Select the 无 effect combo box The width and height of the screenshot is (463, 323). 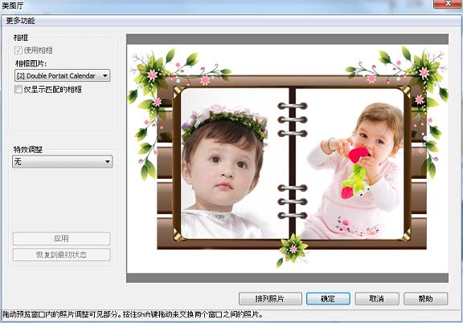pos(63,162)
